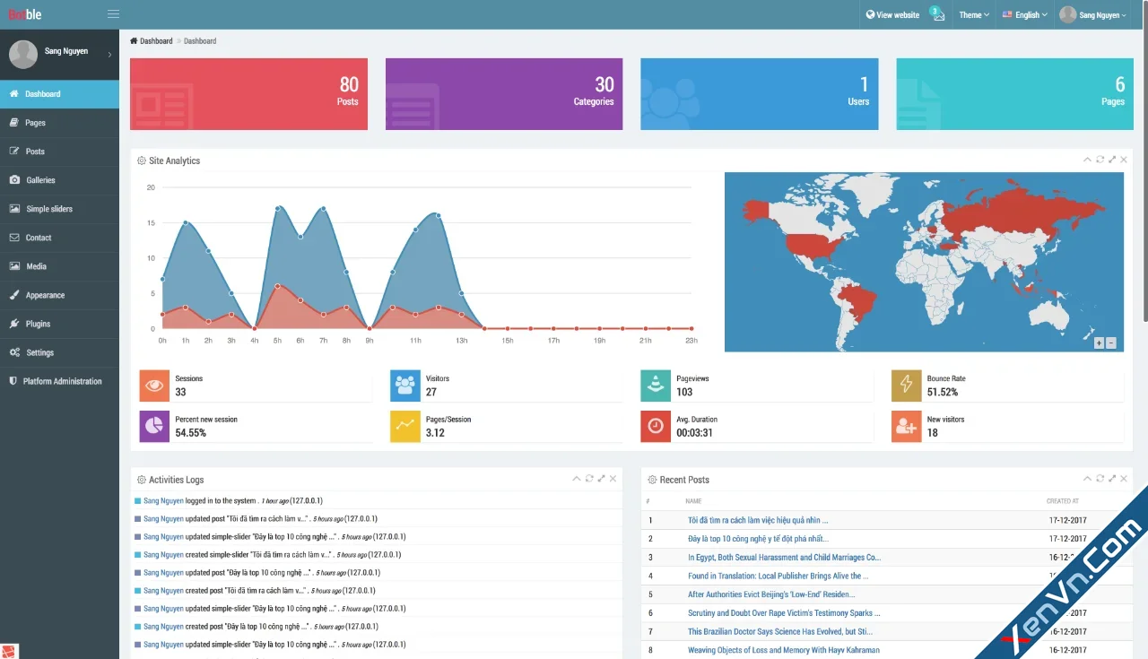Open Galleries in the sidebar
This screenshot has width=1148, height=659.
(40, 180)
